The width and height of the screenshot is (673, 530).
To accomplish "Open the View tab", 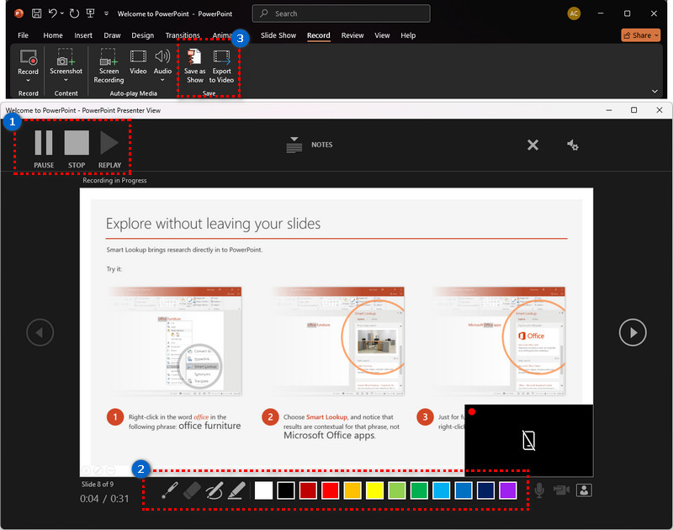I will point(382,35).
